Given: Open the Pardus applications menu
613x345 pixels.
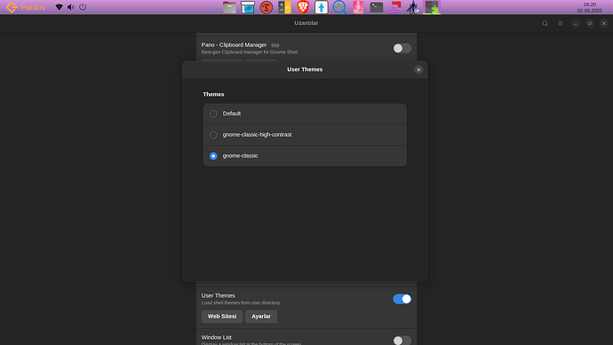Looking at the screenshot, I should pyautogui.click(x=26, y=7).
